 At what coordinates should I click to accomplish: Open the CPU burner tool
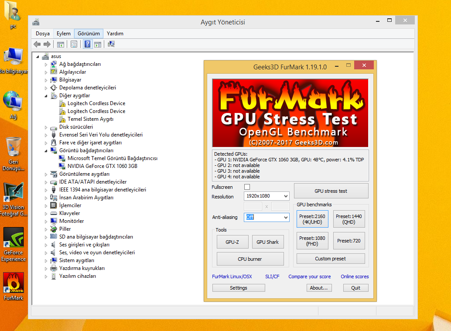click(250, 259)
